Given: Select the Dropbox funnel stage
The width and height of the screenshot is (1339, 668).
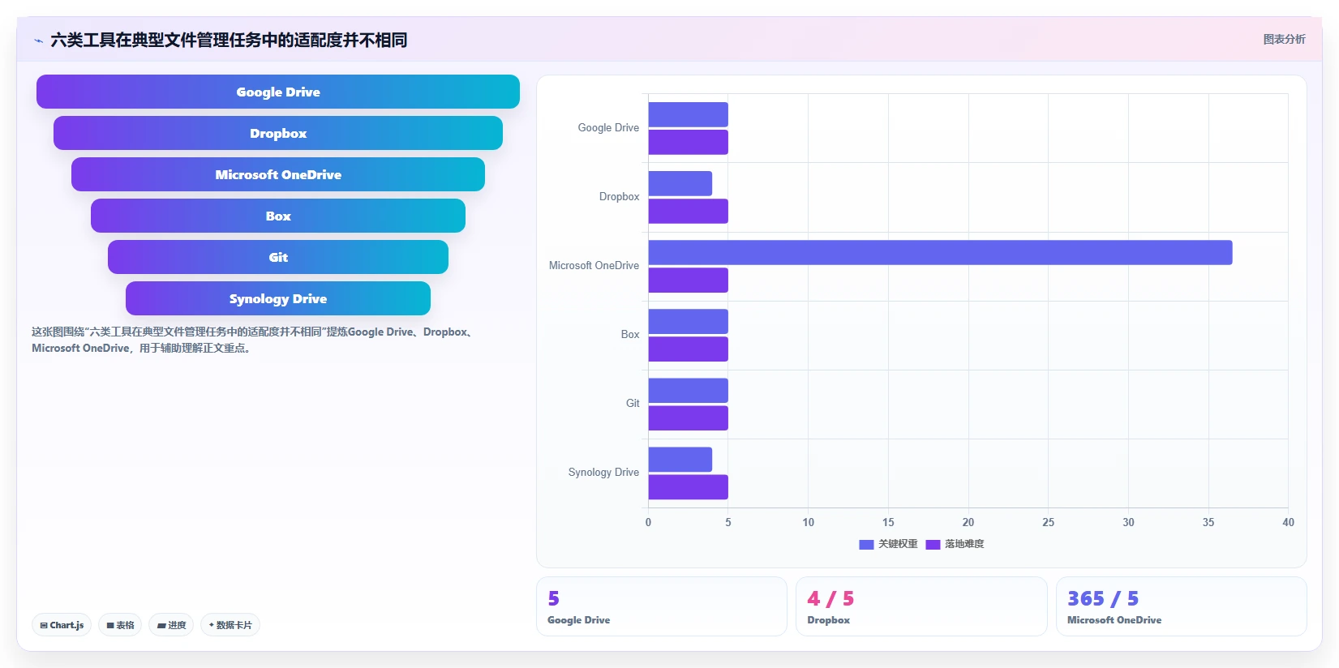Looking at the screenshot, I should click(278, 133).
